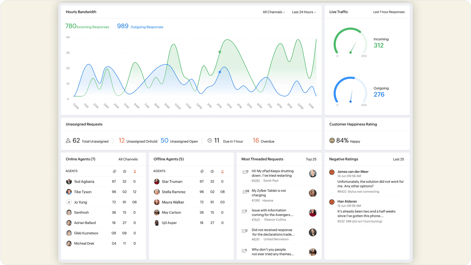Toggle the Incoming Responses legend entry

click(x=87, y=26)
